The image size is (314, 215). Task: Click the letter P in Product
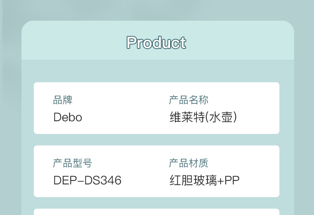(132, 43)
